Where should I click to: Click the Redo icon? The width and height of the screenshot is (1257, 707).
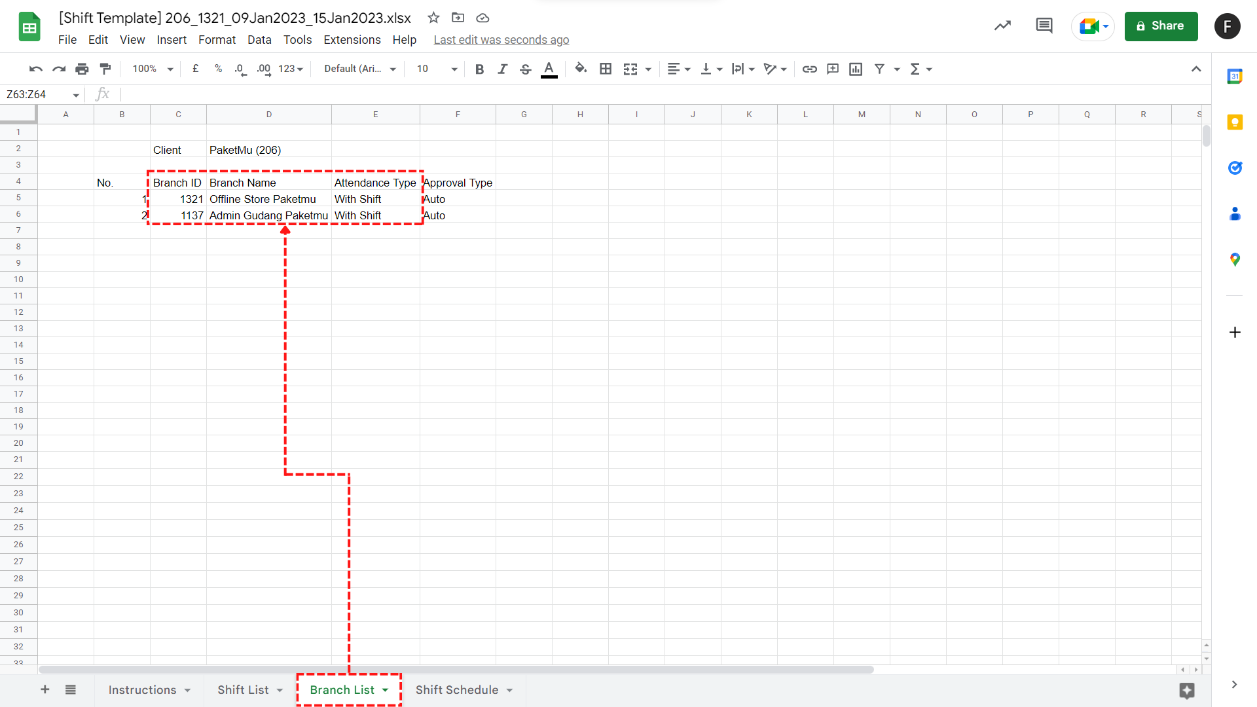pos(59,69)
